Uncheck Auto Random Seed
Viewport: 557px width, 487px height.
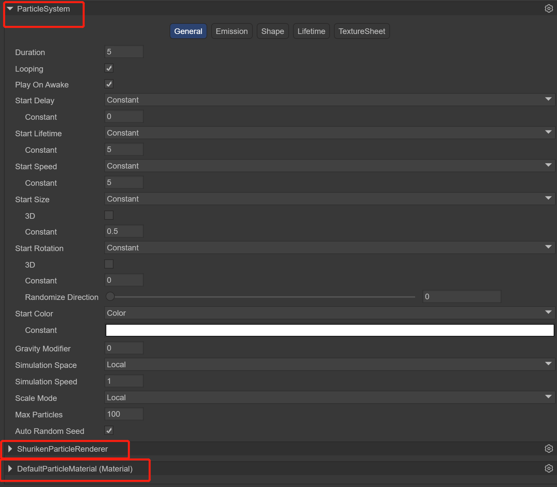point(109,431)
